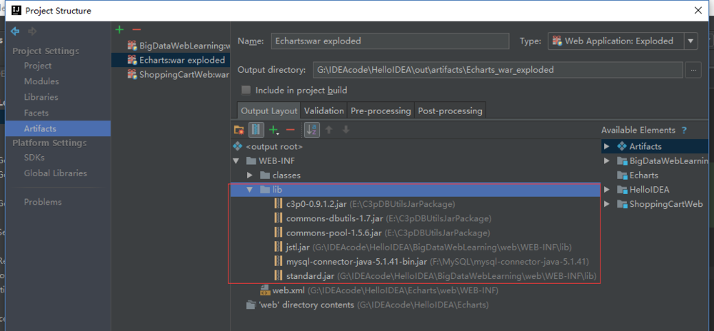Screen dimensions: 714x331
Task: Click the back navigation arrow
Action: pos(15,31)
